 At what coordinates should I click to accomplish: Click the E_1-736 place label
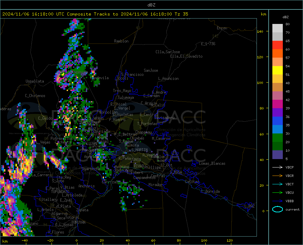pos(208,44)
